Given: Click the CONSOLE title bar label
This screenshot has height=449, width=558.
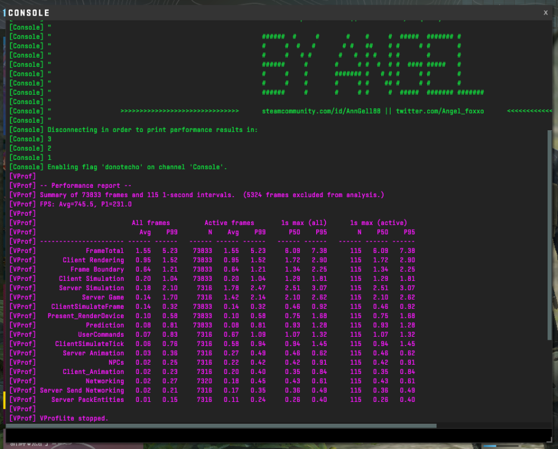Looking at the screenshot, I should coord(29,13).
